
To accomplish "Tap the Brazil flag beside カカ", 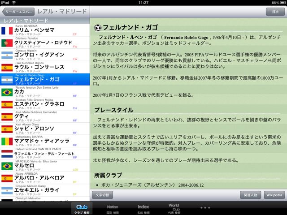I will tap(7, 92).
